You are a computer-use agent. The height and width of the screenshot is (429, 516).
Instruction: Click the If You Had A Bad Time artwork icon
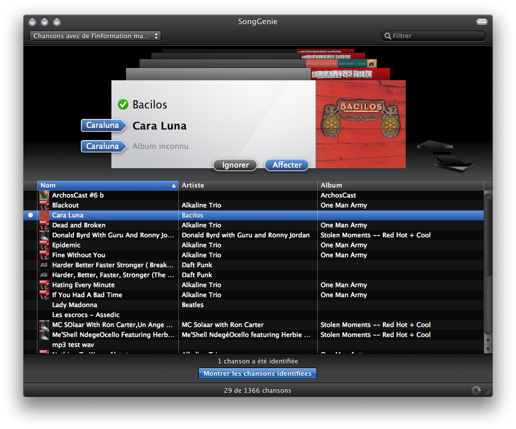44,295
